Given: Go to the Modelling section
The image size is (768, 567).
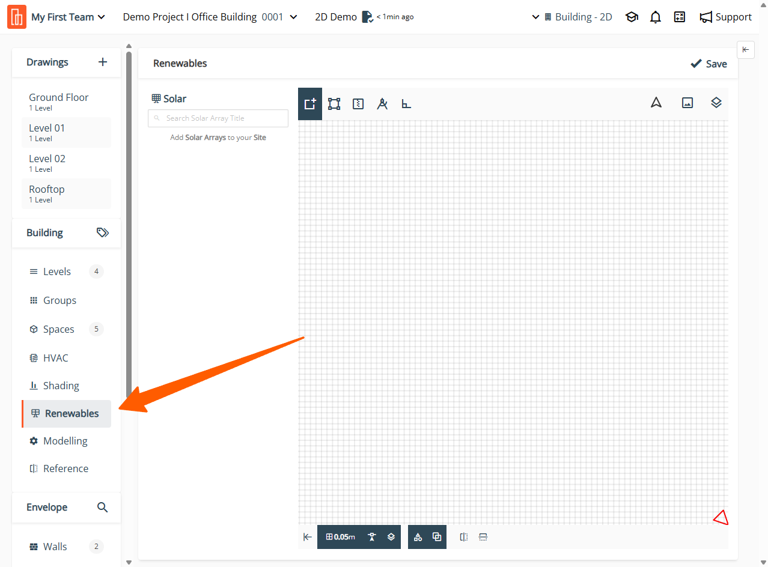Looking at the screenshot, I should (65, 441).
